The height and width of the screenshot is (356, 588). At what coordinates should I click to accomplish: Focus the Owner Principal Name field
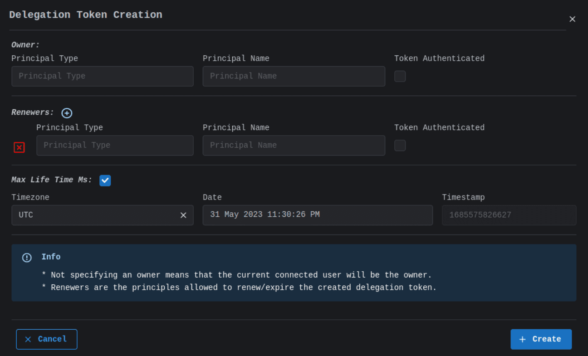click(294, 76)
